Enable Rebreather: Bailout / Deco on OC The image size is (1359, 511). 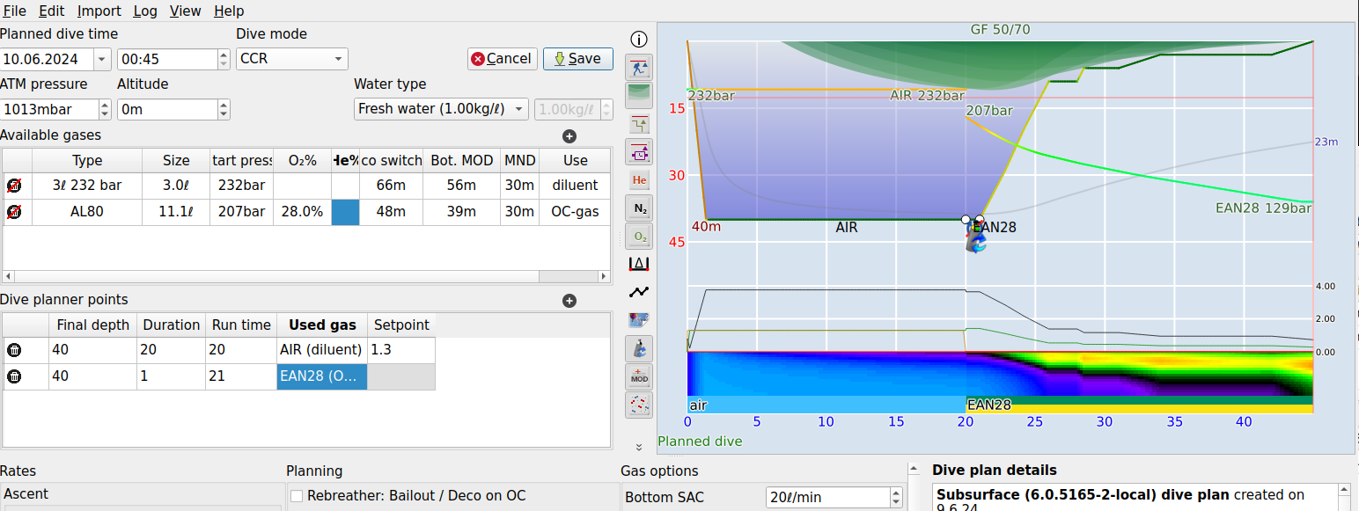[297, 496]
